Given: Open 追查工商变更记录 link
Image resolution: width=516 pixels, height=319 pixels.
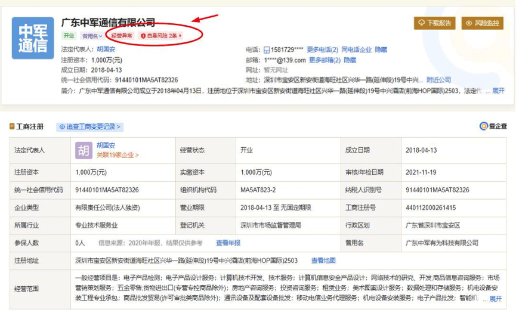Looking at the screenshot, I should (x=90, y=127).
